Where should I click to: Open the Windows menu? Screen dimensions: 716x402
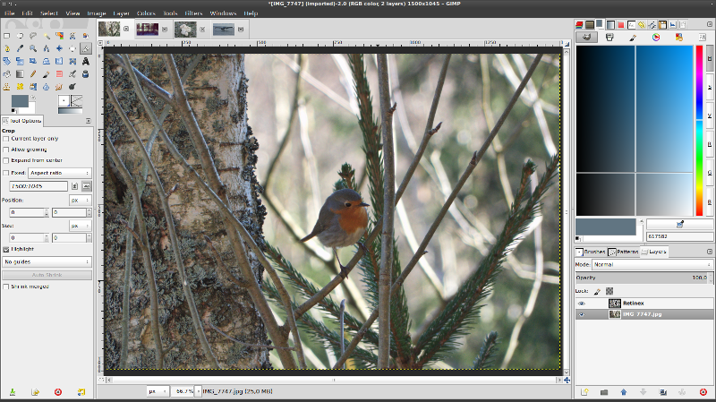tap(223, 13)
